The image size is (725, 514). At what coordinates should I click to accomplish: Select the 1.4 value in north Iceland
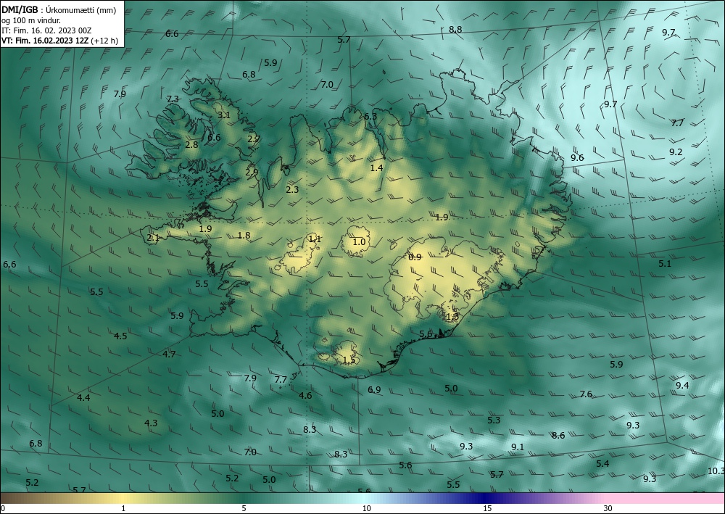(377, 167)
